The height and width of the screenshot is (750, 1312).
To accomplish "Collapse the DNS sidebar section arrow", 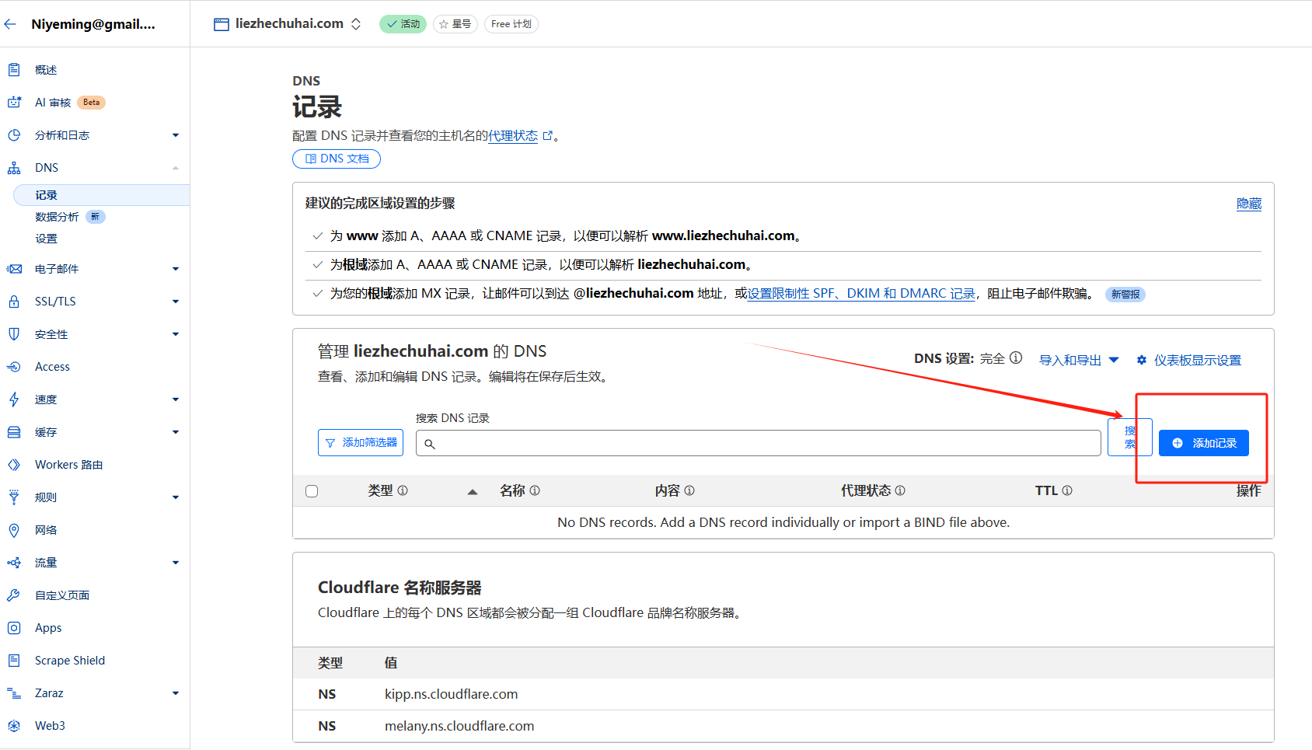I will pos(176,168).
